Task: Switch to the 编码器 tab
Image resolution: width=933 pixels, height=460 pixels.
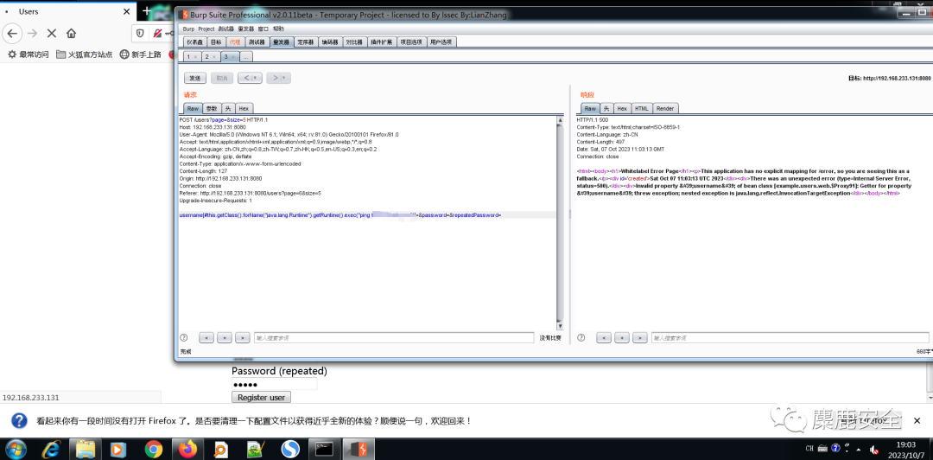Action: (330, 42)
